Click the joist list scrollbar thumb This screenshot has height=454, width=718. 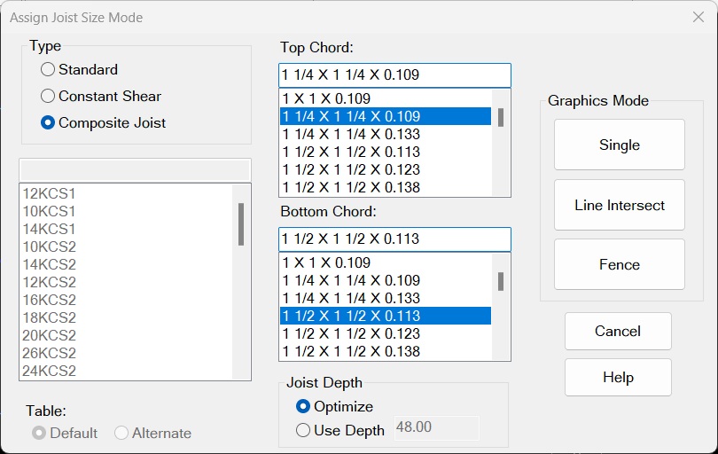click(x=241, y=224)
